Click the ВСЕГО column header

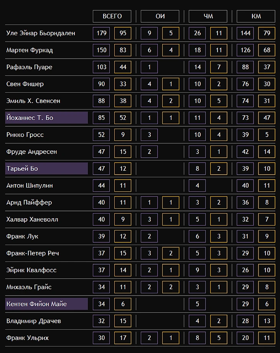112,16
